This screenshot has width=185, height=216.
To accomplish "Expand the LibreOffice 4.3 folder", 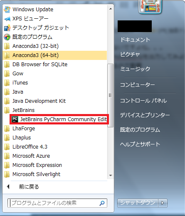I will tap(55, 147).
